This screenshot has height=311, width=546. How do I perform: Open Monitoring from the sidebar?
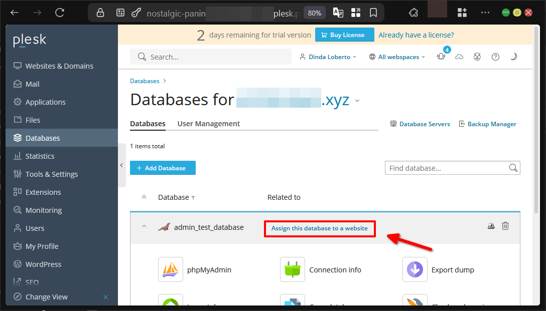point(44,210)
